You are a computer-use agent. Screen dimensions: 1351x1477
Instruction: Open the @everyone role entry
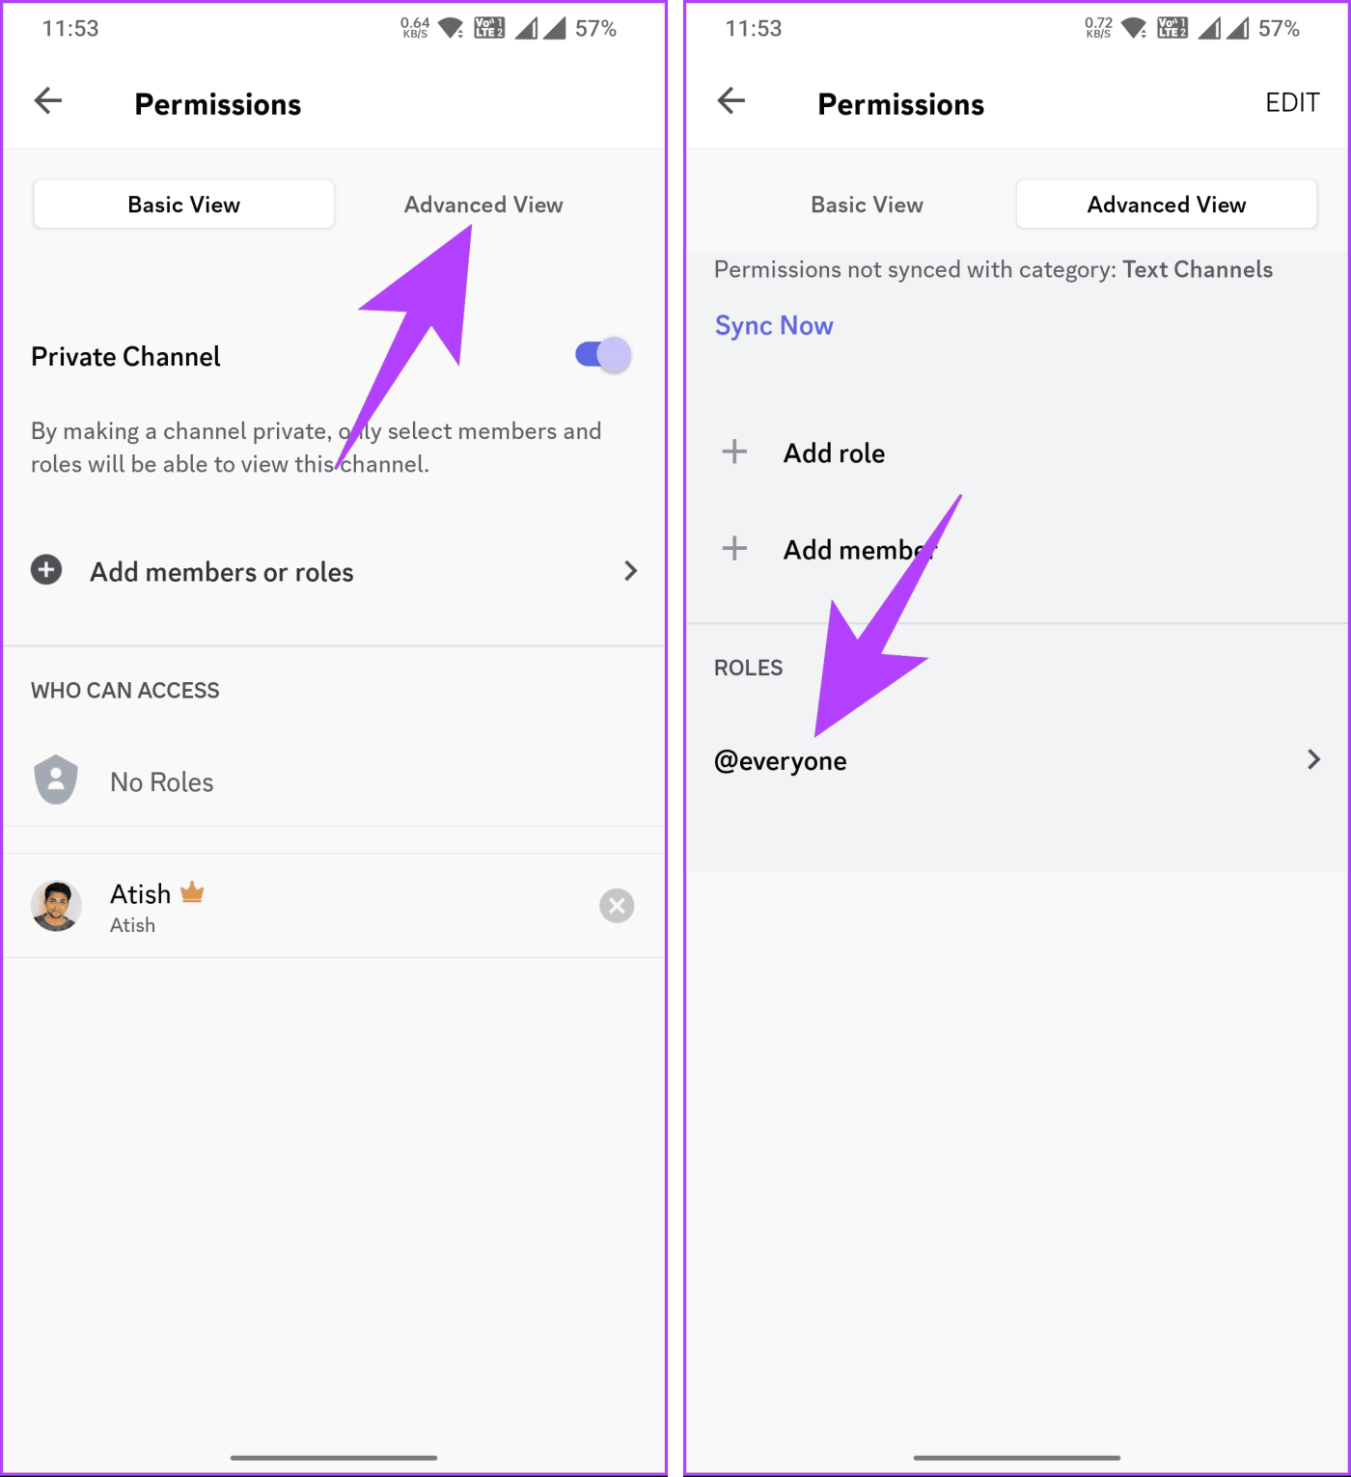1017,760
